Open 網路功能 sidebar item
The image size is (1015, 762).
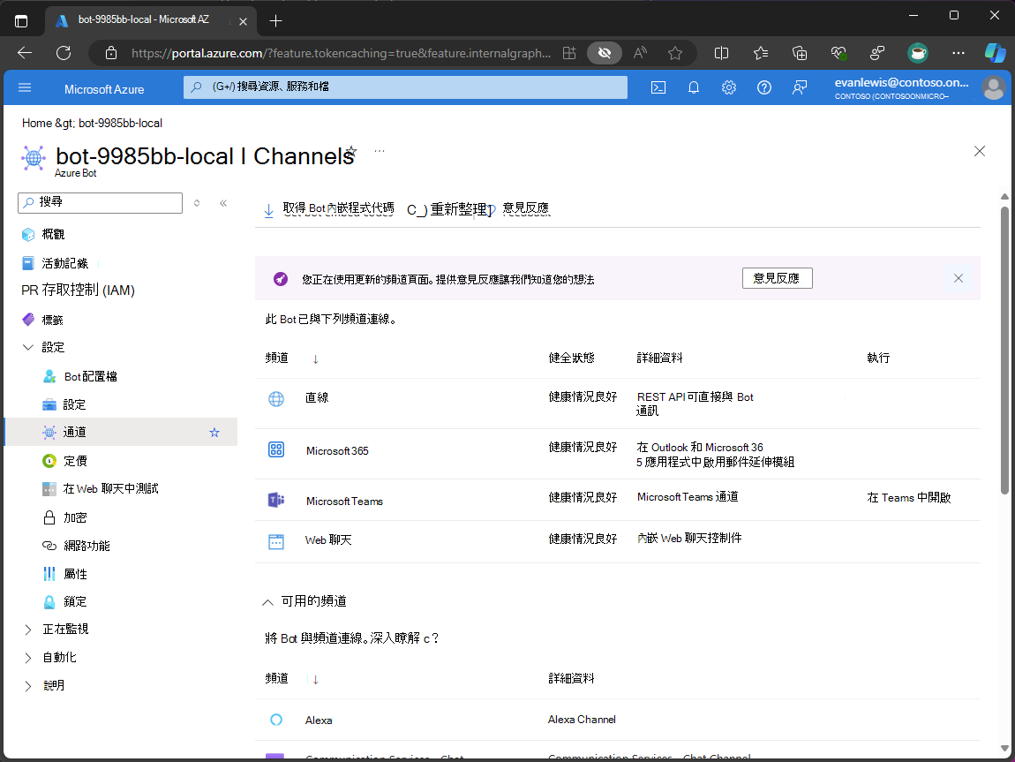click(x=86, y=546)
